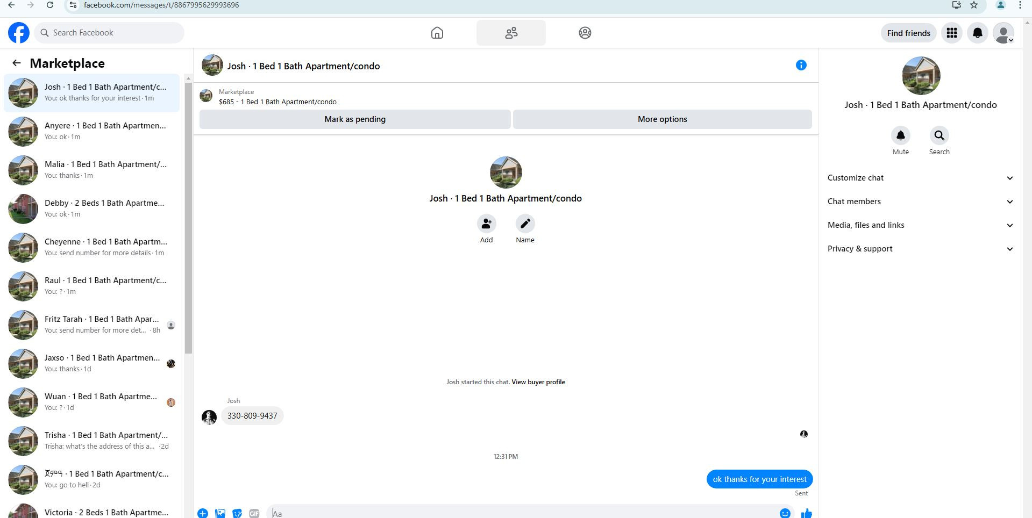Open View buyer profile link
Screen dimensions: 1032x518
538,382
